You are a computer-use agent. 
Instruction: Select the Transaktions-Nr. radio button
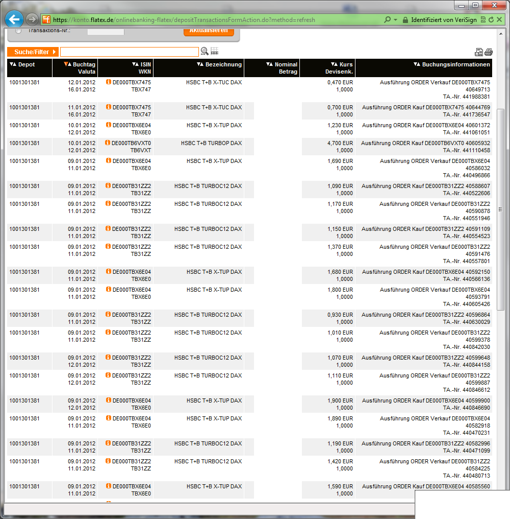click(18, 31)
